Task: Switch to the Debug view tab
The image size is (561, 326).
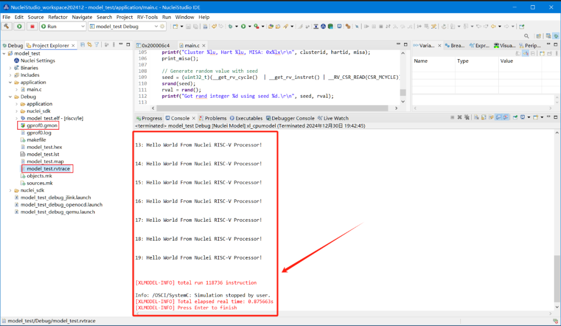Action: 12,45
